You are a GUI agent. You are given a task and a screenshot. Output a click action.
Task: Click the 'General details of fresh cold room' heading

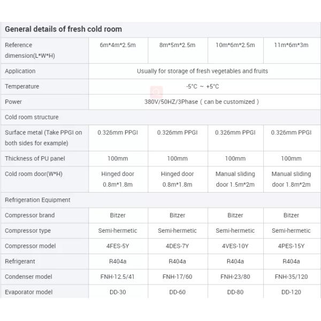[x=63, y=29]
